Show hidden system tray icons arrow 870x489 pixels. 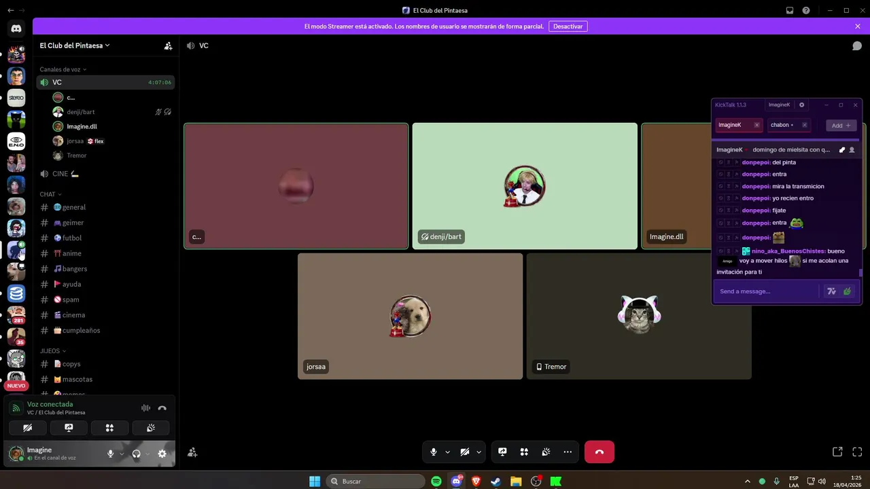[748, 482]
